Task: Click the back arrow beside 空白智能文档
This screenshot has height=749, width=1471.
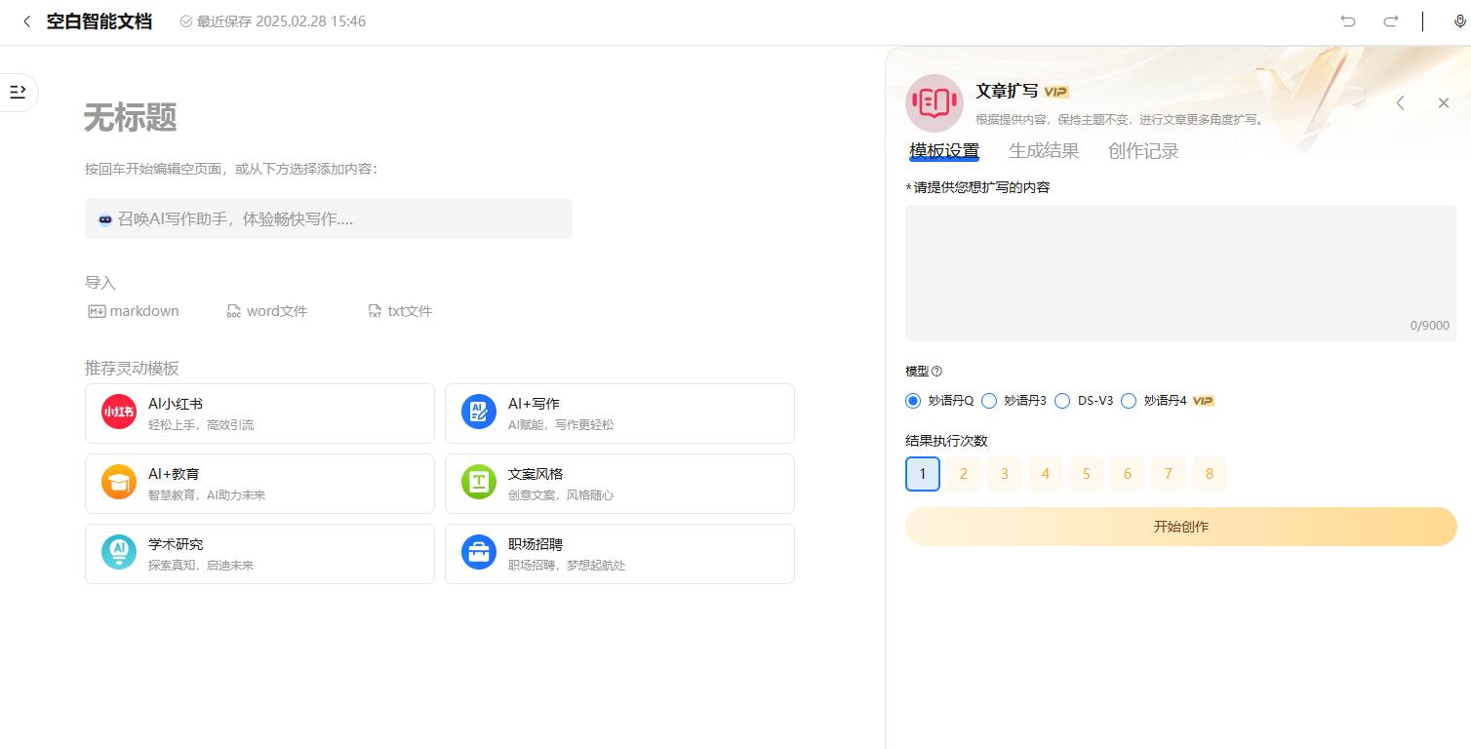Action: [26, 21]
